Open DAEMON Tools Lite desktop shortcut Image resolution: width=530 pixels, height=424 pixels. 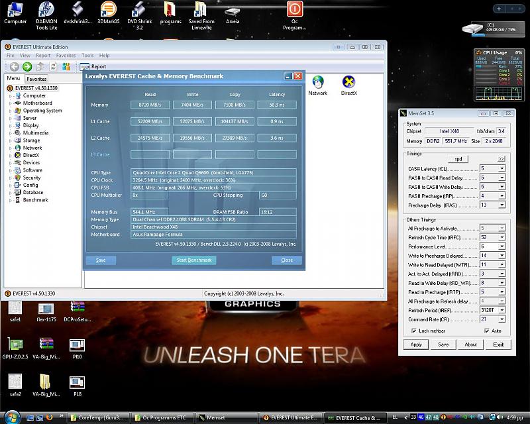click(46, 15)
